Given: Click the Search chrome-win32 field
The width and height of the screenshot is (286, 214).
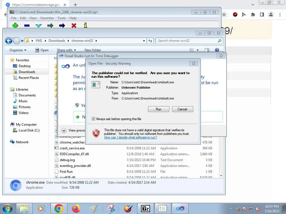Looking at the screenshot, I should tap(189, 41).
